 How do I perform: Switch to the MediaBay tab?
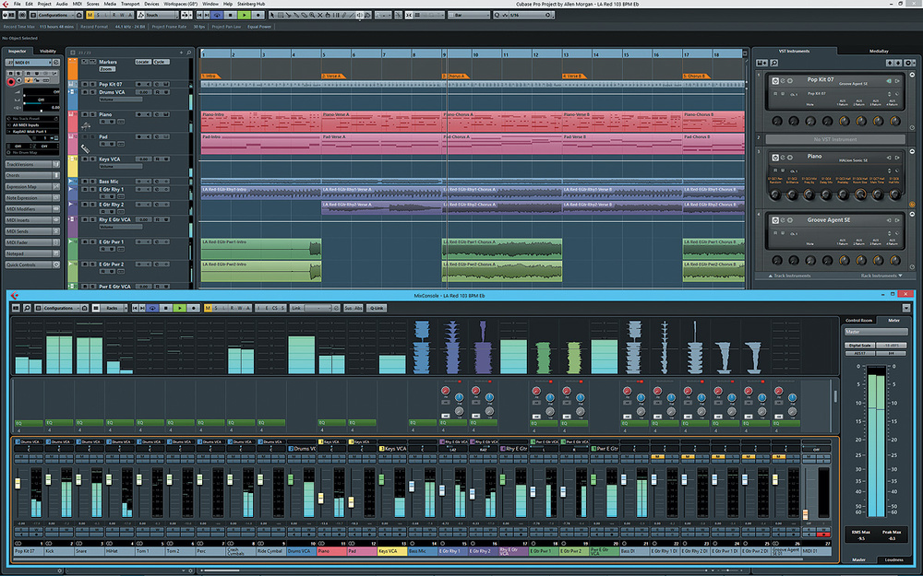point(879,51)
